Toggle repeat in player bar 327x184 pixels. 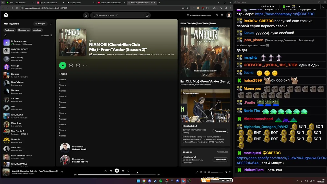click(128, 170)
